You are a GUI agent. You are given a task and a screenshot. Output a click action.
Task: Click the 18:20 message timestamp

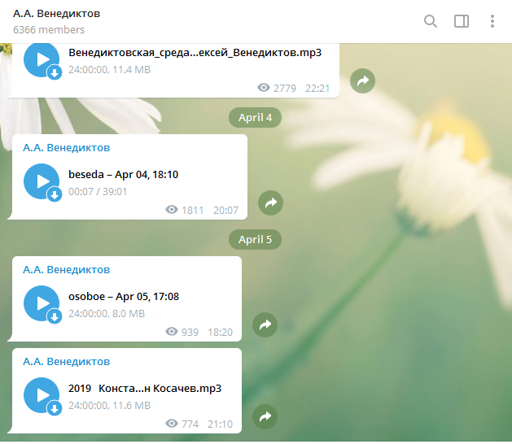220,333
